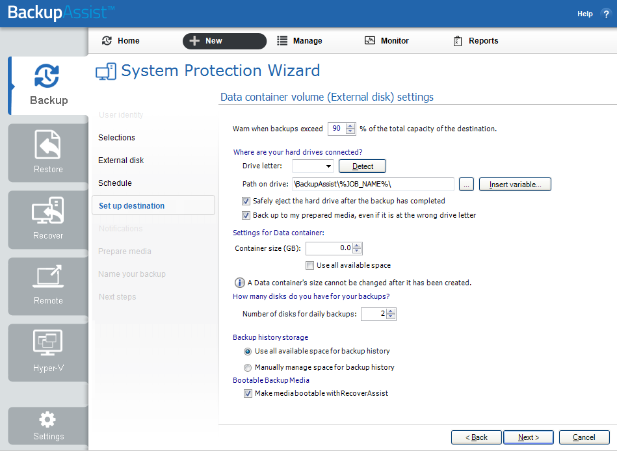This screenshot has height=451, width=617.
Task: Open the Backup section in sidebar
Action: [x=48, y=86]
